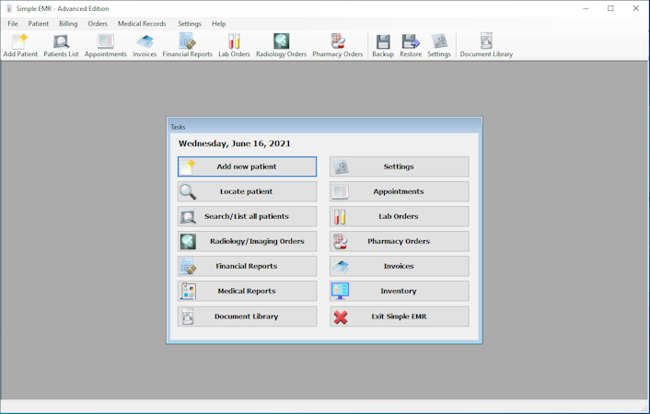Select the Lab Orders toolbar icon
650x414 pixels.
tap(234, 46)
